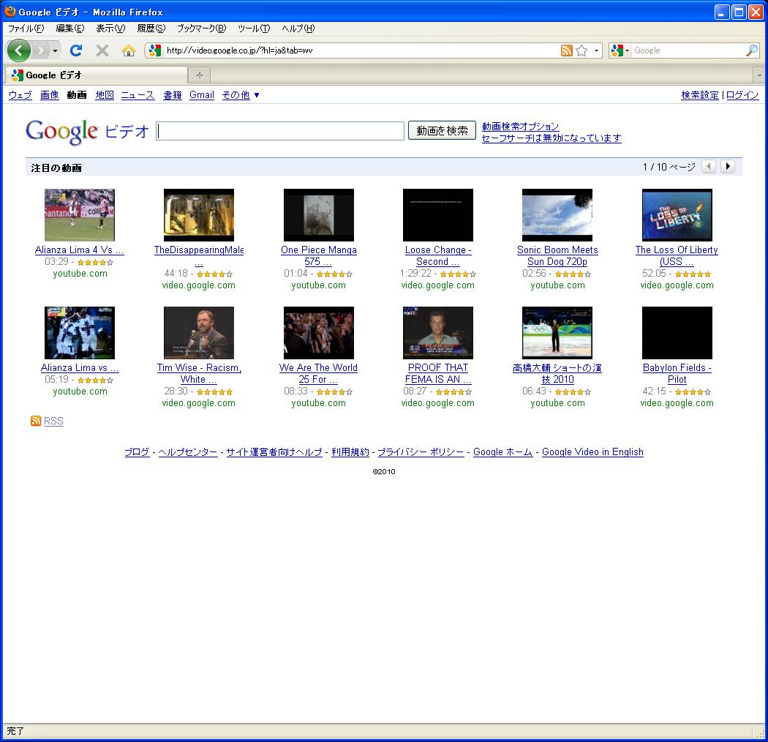Image resolution: width=768 pixels, height=742 pixels.
Task: Open a new tab with the plus button
Action: click(x=200, y=75)
